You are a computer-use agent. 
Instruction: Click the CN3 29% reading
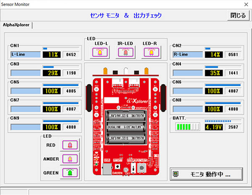point(52,73)
